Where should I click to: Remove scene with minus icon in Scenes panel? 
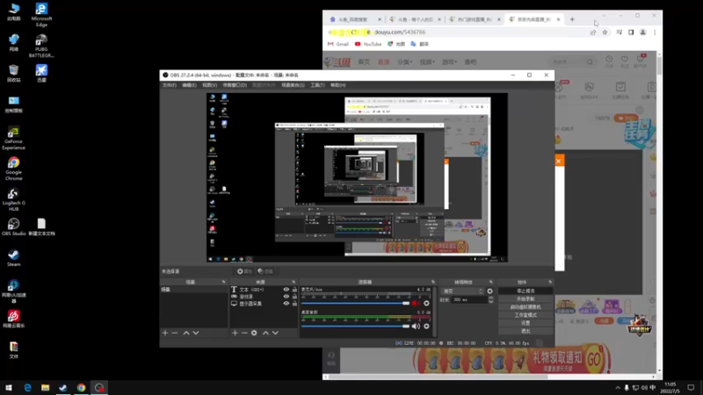[x=175, y=333]
